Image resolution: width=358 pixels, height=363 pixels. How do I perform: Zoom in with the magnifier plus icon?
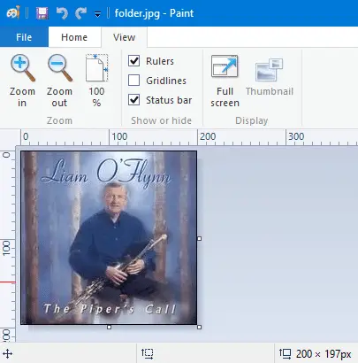click(x=22, y=81)
